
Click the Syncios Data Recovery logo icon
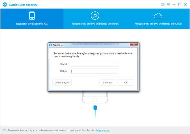pyautogui.click(x=5, y=5)
